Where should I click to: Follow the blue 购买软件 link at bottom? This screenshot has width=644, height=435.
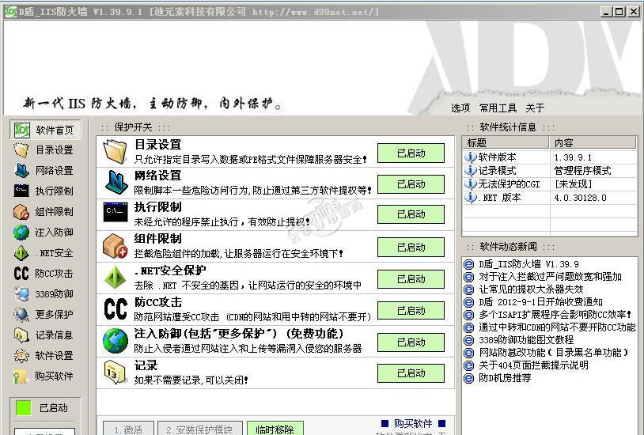pyautogui.click(x=413, y=423)
